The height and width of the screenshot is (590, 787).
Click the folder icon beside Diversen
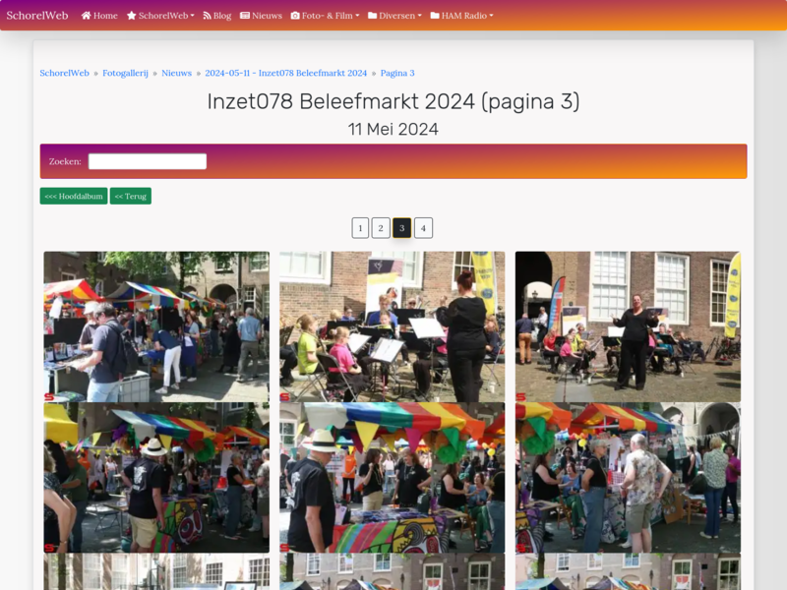point(373,16)
